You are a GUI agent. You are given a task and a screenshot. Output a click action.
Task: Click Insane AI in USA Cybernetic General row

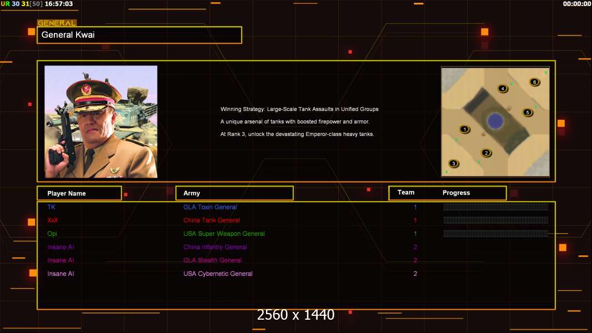click(x=61, y=274)
